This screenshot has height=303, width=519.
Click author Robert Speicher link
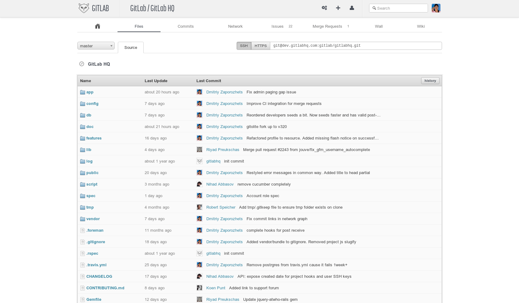point(221,207)
